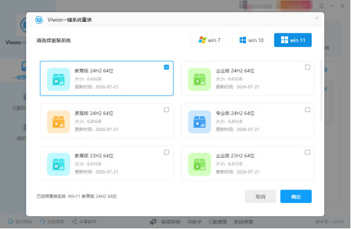
Task: Click the 教育版 24H2 64位 title text
Action: click(94, 71)
